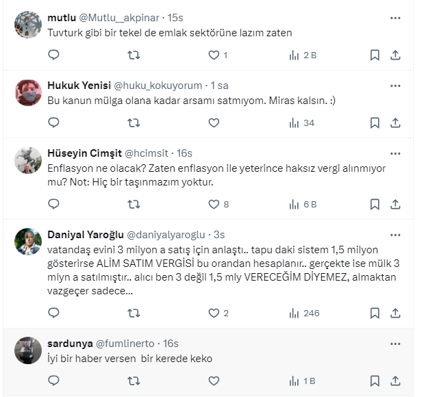Like Hüseyin Cimşit's tweet about enflasyon
Image resolution: width=426 pixels, height=397 pixels.
pyautogui.click(x=214, y=204)
